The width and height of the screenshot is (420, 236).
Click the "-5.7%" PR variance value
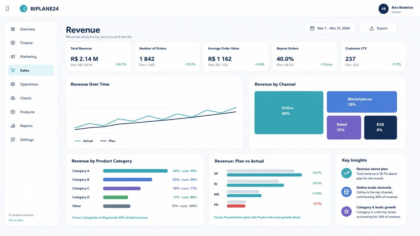pos(317,204)
